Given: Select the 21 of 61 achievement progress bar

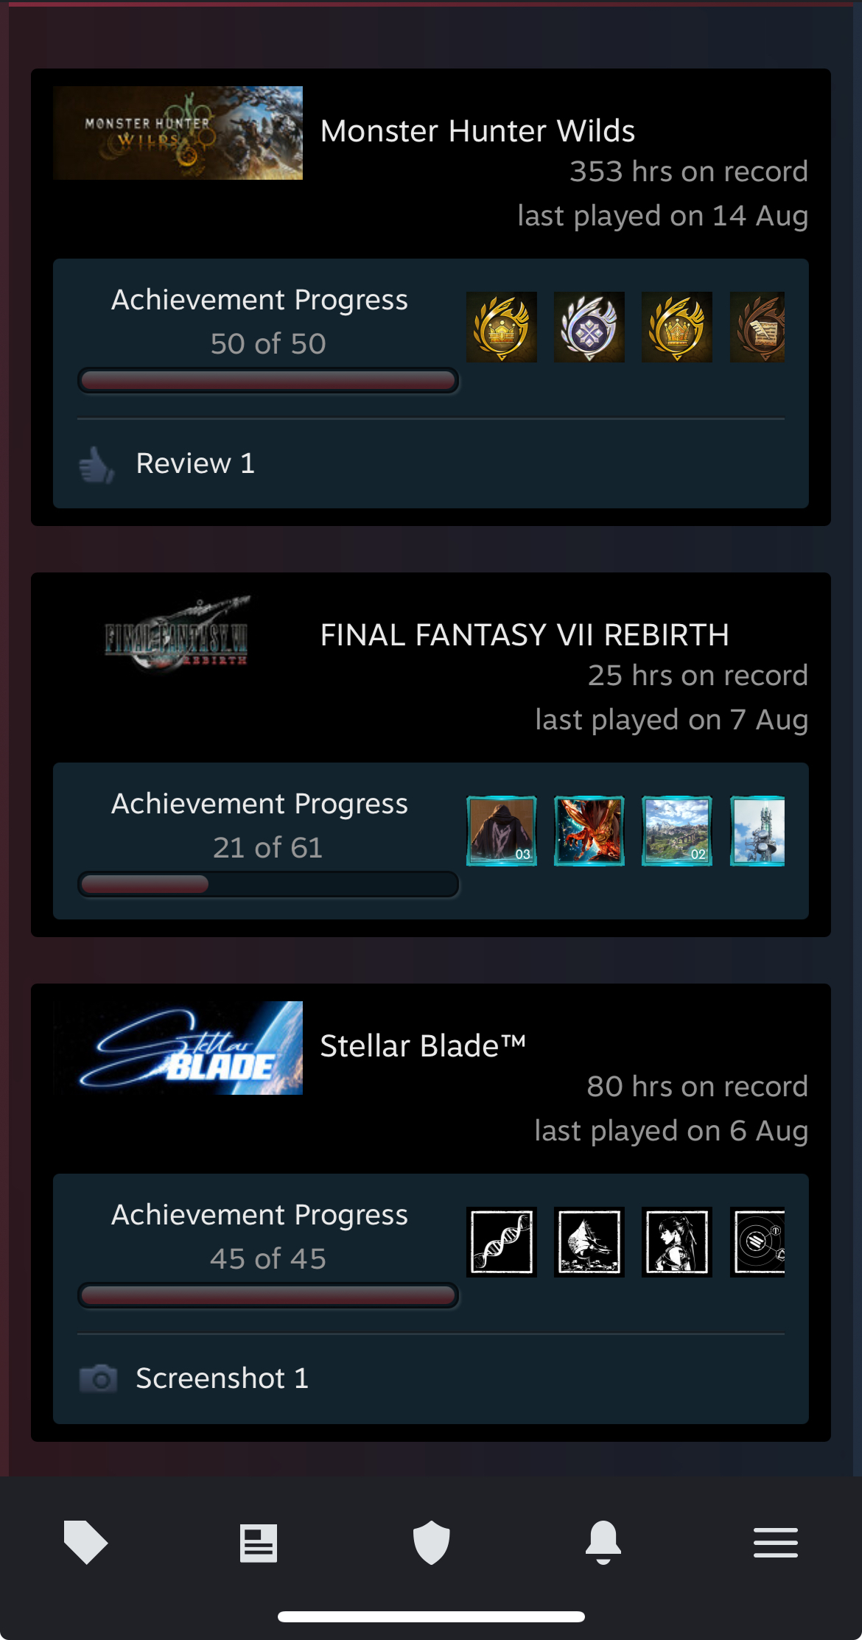Looking at the screenshot, I should pos(268,884).
